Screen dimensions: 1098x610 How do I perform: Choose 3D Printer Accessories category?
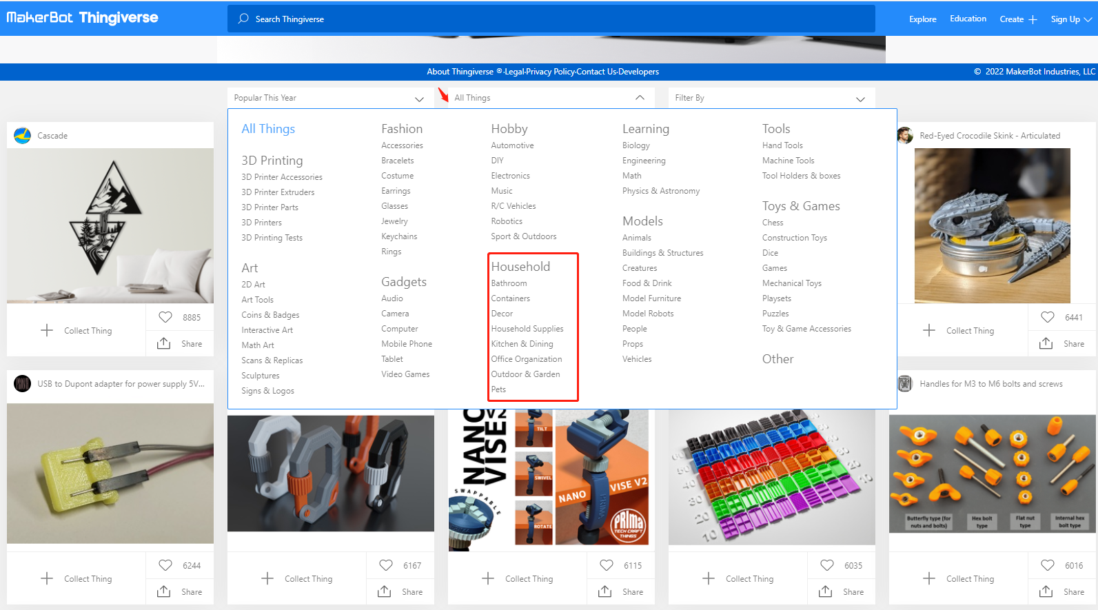281,177
